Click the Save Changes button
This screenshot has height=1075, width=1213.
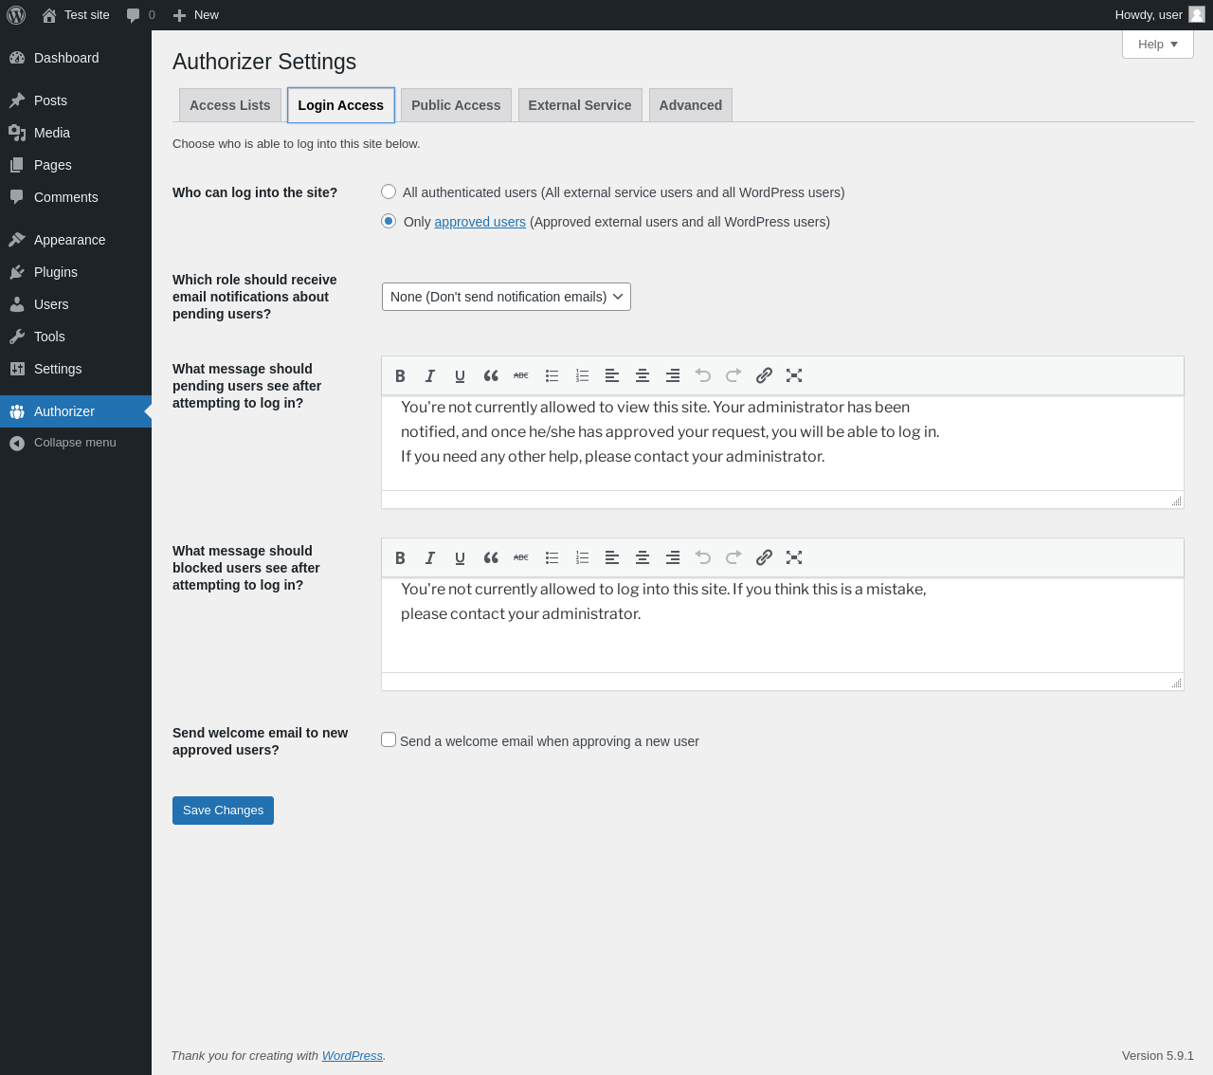coord(223,811)
